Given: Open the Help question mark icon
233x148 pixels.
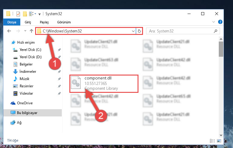Looking at the screenshot, I should tap(220, 22).
